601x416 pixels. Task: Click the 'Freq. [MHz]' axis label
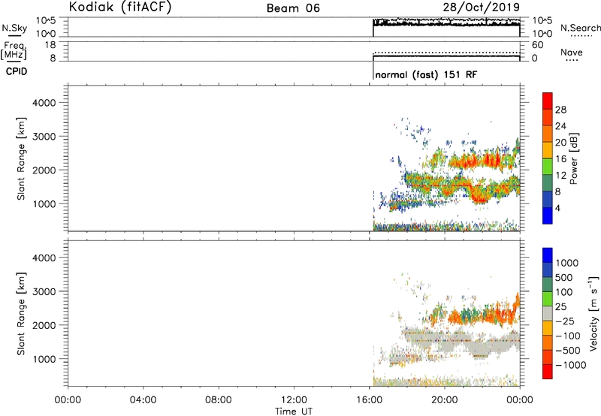(14, 50)
